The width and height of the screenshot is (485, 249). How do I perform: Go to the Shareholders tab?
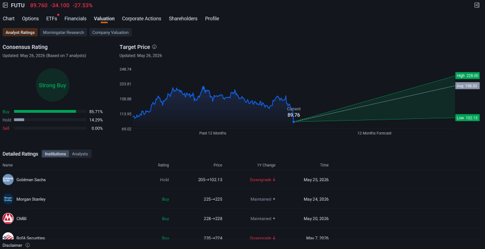(183, 18)
